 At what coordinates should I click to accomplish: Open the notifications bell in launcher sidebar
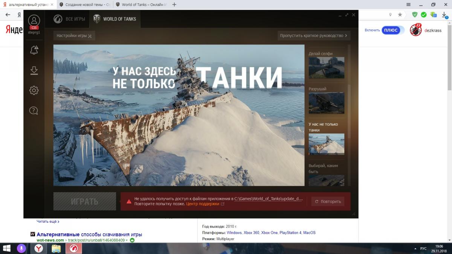pos(34,50)
